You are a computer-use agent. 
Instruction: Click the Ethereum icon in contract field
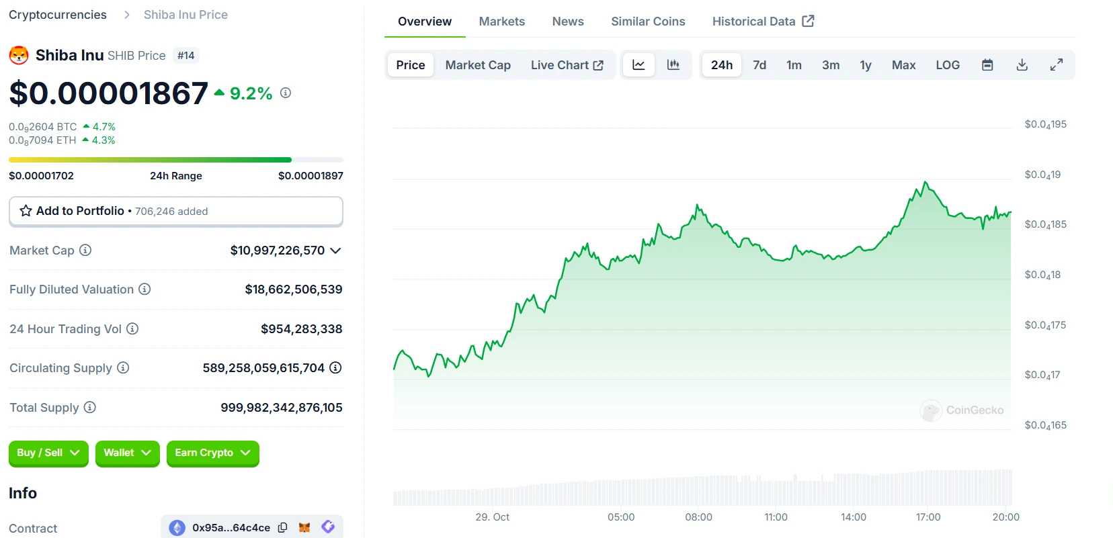177,528
